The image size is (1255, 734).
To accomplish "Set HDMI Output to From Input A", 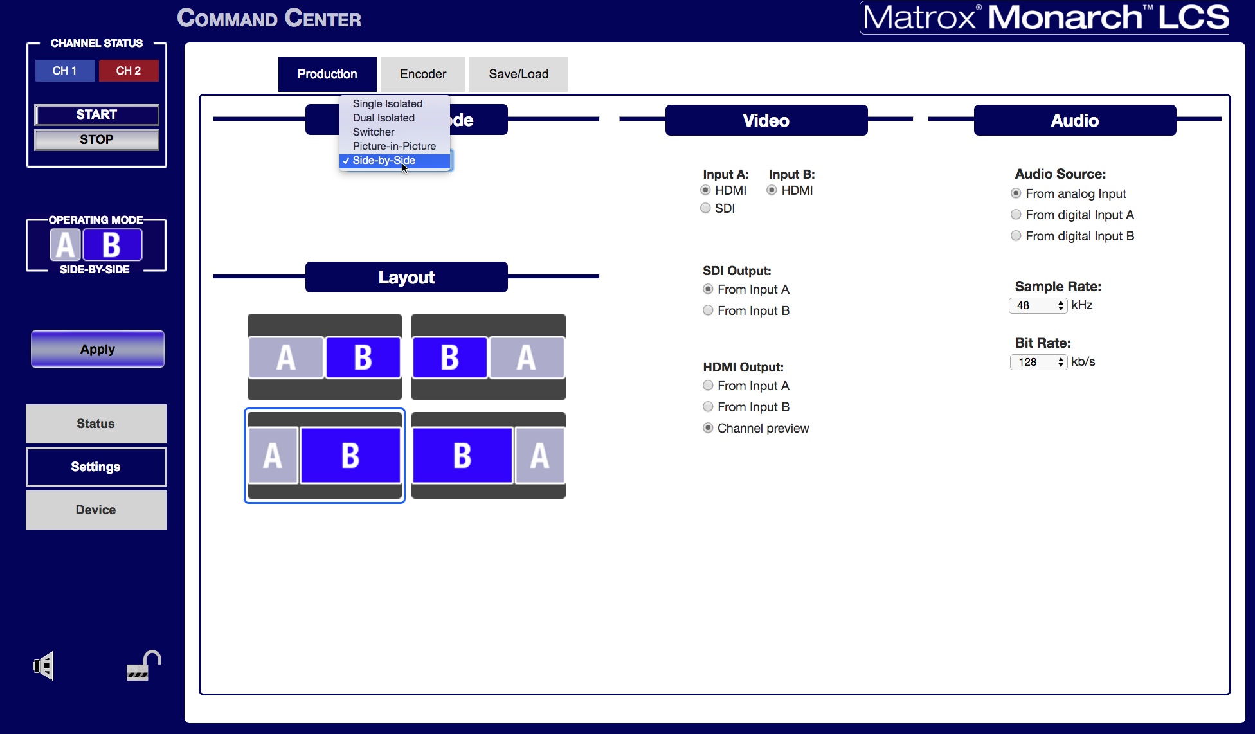I will coord(708,386).
